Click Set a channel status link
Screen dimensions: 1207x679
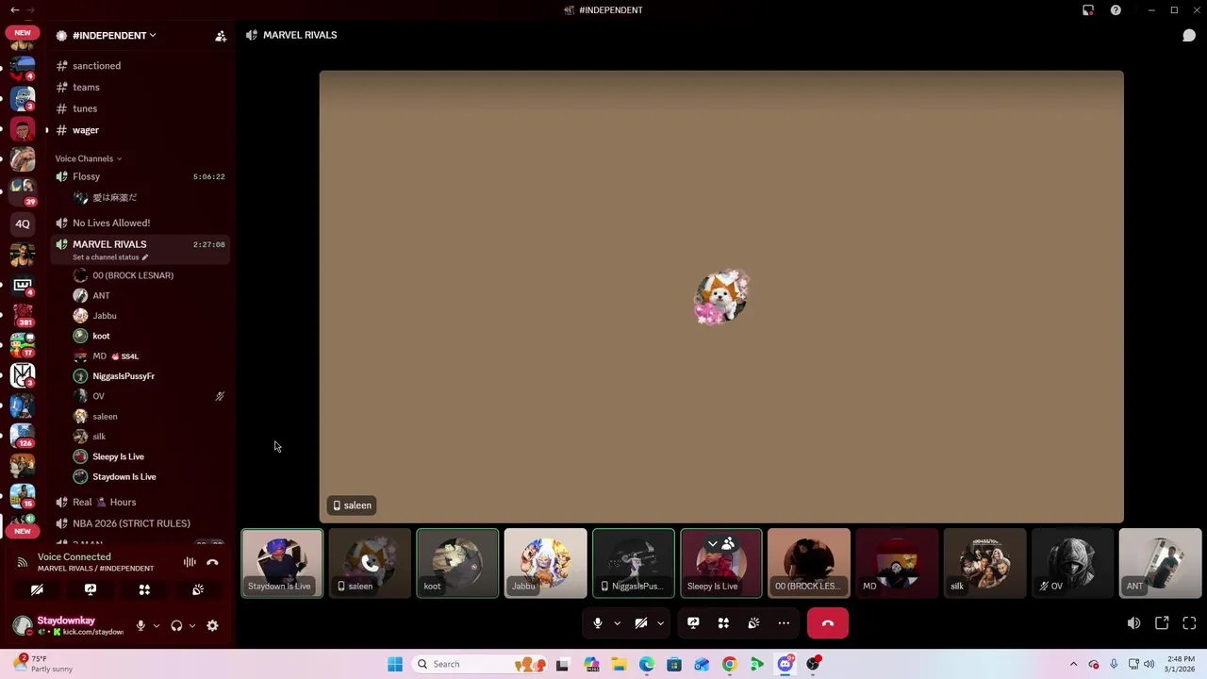[110, 257]
